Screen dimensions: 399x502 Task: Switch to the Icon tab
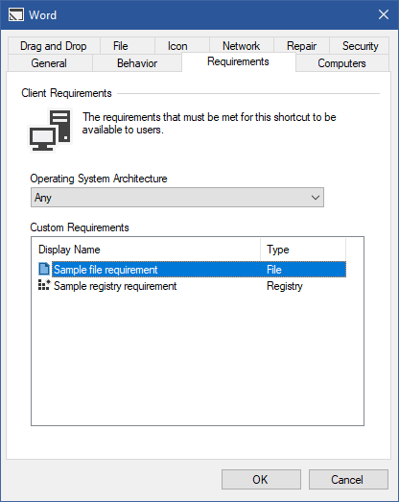(x=177, y=46)
